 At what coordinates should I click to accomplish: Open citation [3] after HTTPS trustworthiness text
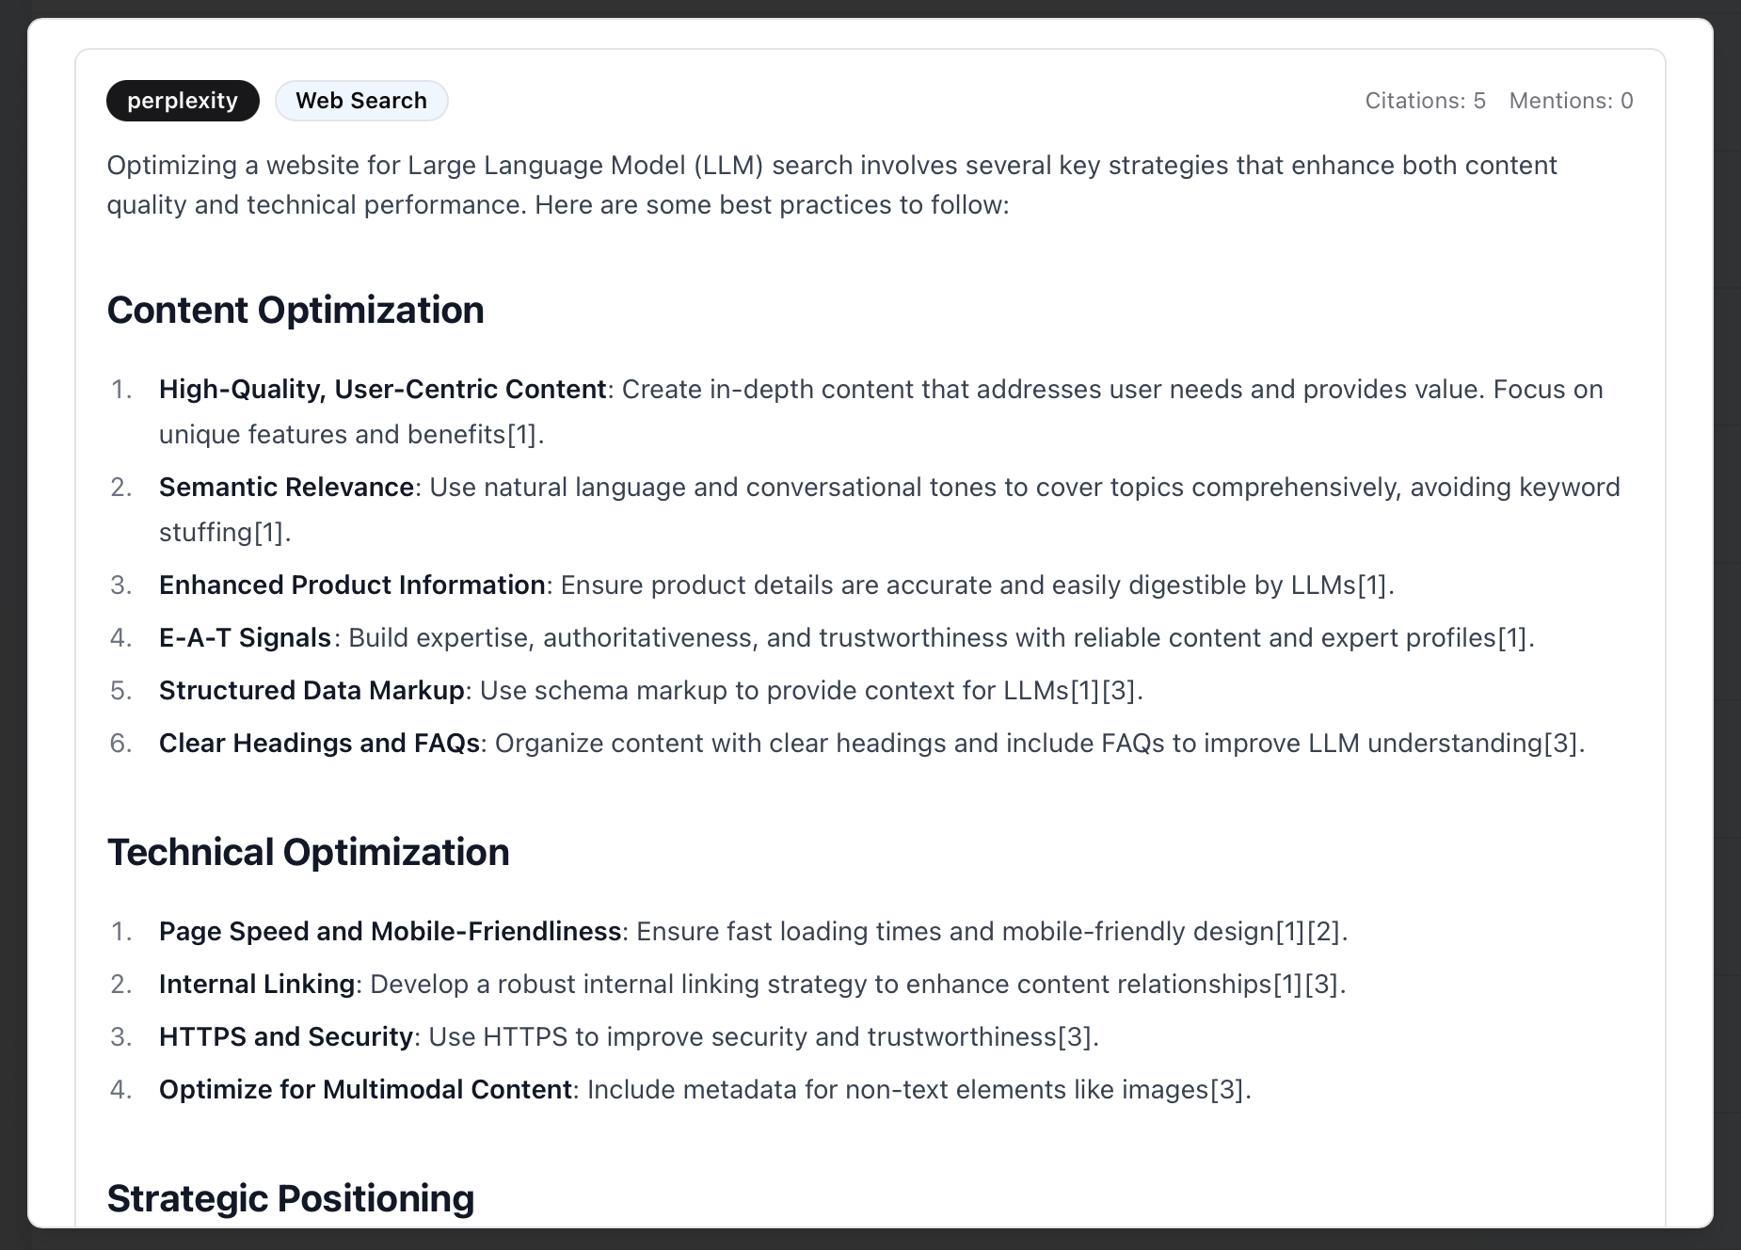[1075, 1036]
